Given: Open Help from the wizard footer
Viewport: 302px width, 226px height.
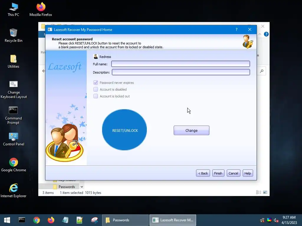Looking at the screenshot, I should pyautogui.click(x=248, y=173).
